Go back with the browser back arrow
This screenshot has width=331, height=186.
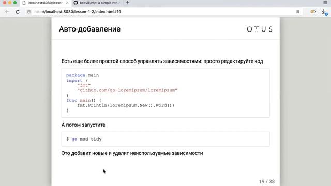click(7, 12)
